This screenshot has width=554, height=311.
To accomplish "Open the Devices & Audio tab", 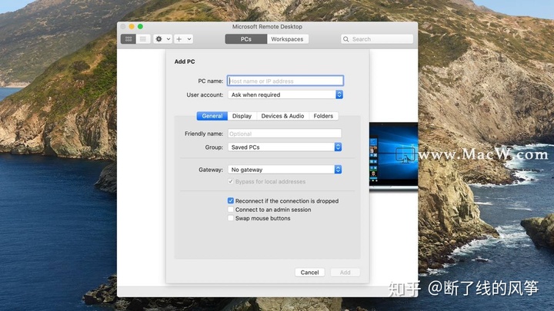I will 282,116.
